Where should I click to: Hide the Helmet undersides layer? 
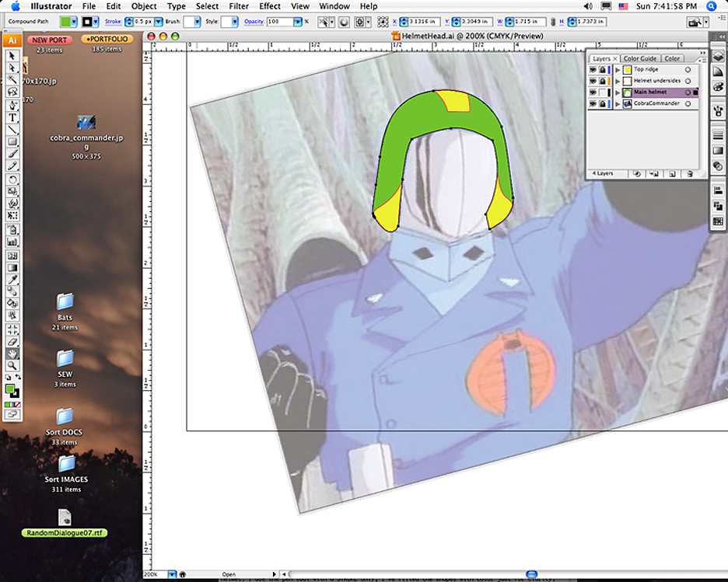pyautogui.click(x=593, y=81)
